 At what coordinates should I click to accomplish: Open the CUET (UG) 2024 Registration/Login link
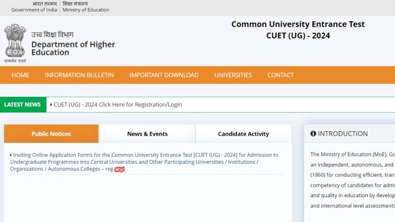(x=118, y=105)
